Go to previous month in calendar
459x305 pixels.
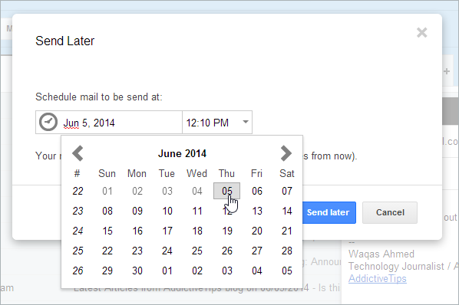[x=78, y=153]
